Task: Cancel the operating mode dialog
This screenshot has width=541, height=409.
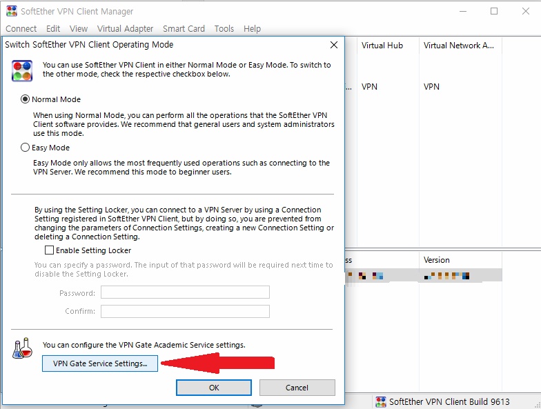Action: (297, 388)
